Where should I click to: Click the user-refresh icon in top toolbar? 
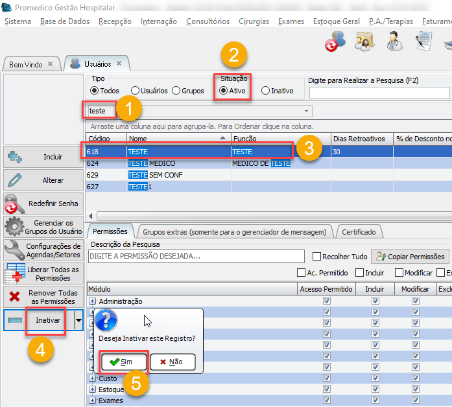[x=335, y=41]
